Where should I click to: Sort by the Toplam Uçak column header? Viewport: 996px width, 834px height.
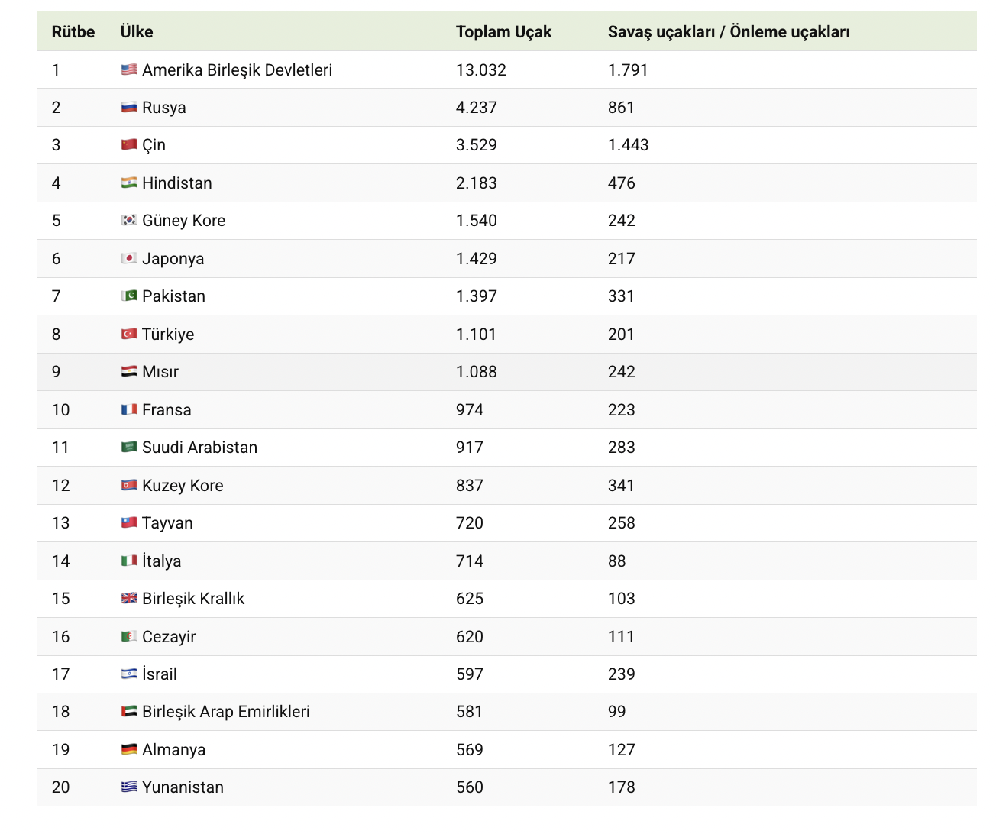(503, 31)
